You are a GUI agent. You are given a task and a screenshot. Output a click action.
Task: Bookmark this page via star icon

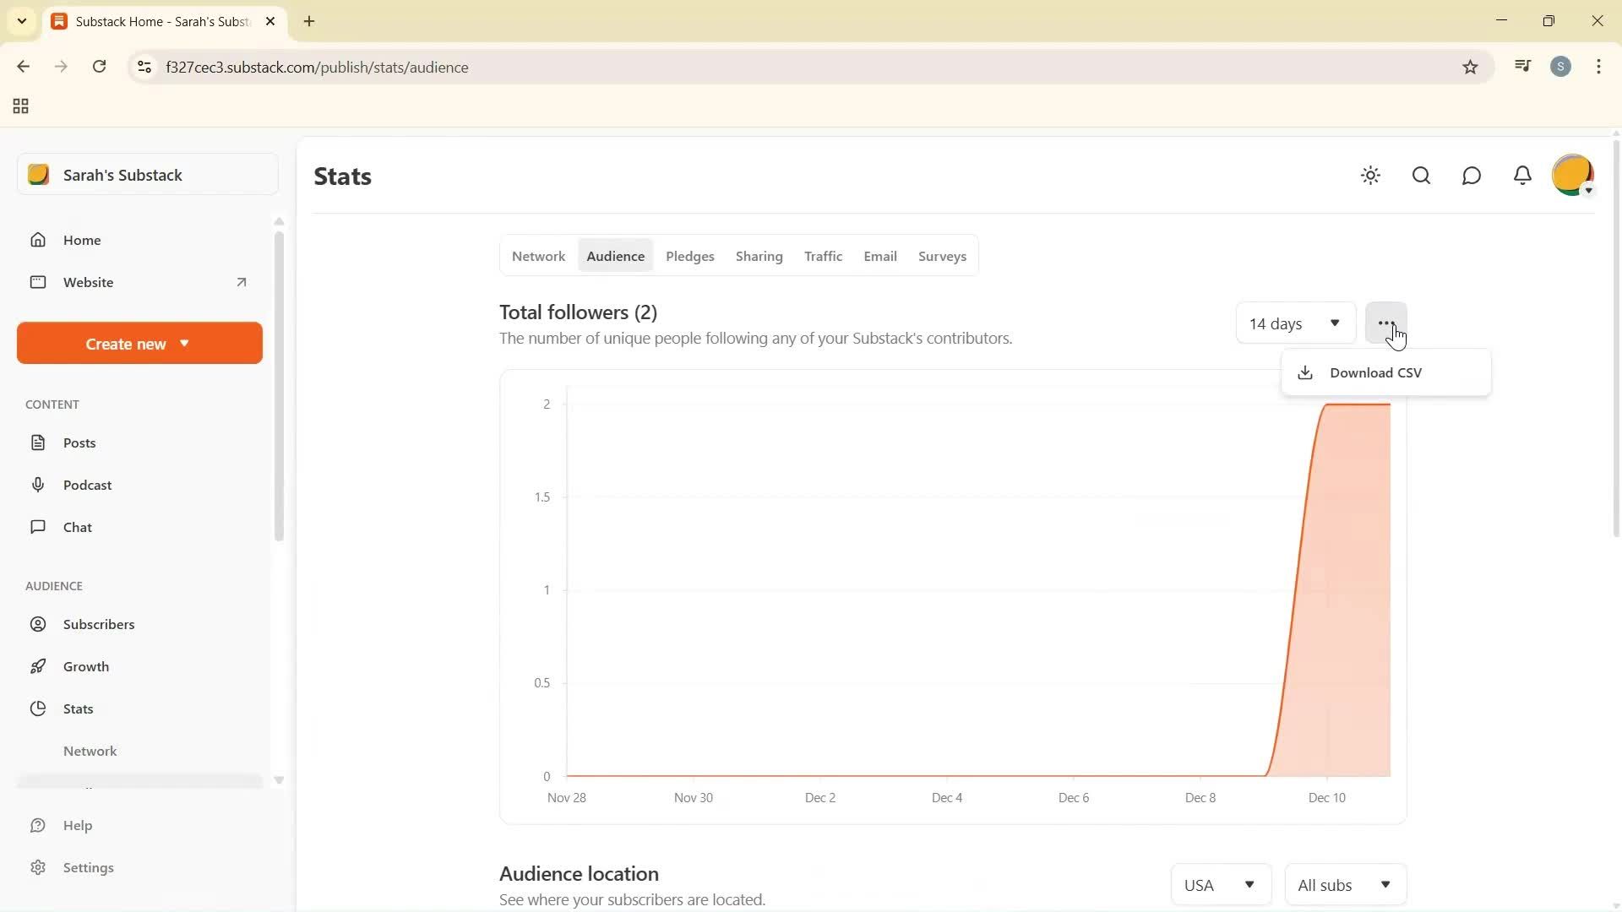(1470, 67)
